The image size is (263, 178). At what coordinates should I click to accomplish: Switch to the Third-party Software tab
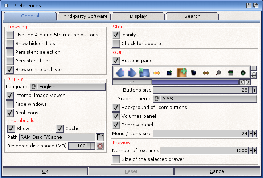(84, 16)
